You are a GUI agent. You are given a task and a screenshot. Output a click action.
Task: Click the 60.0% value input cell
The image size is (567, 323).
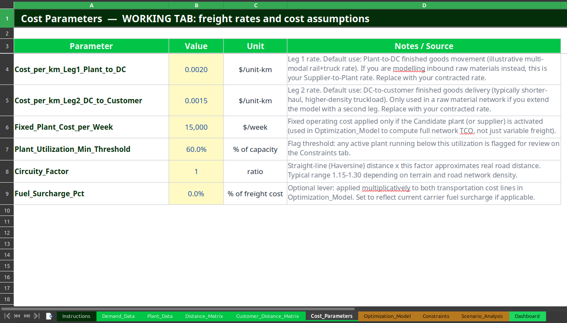tap(196, 149)
